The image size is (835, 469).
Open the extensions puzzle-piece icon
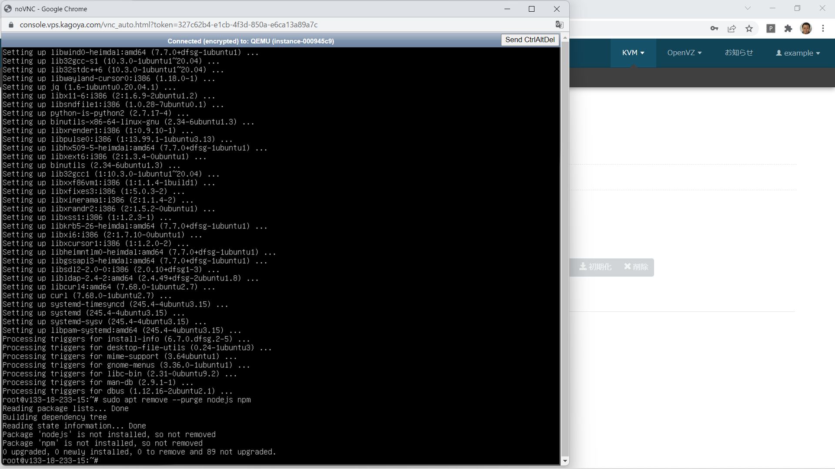pyautogui.click(x=788, y=28)
